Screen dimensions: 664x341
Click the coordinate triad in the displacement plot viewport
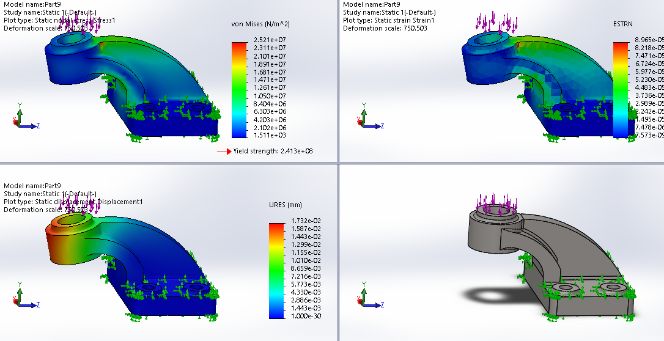point(26,295)
